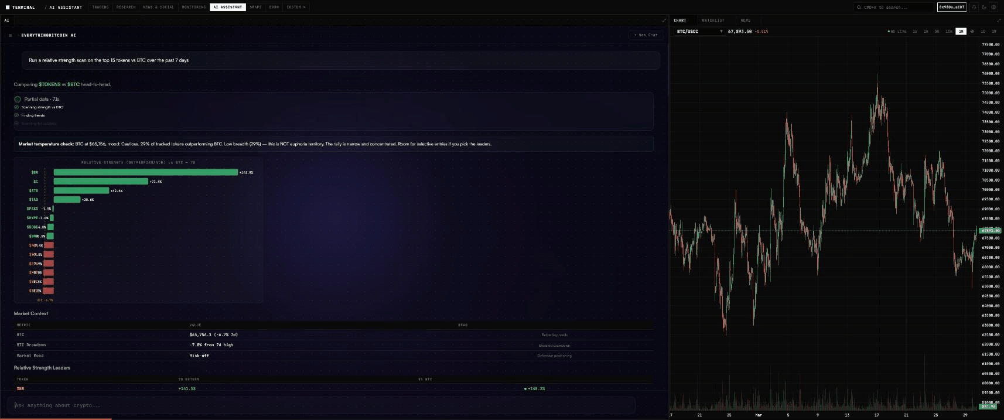Start a New Chat

tap(646, 35)
